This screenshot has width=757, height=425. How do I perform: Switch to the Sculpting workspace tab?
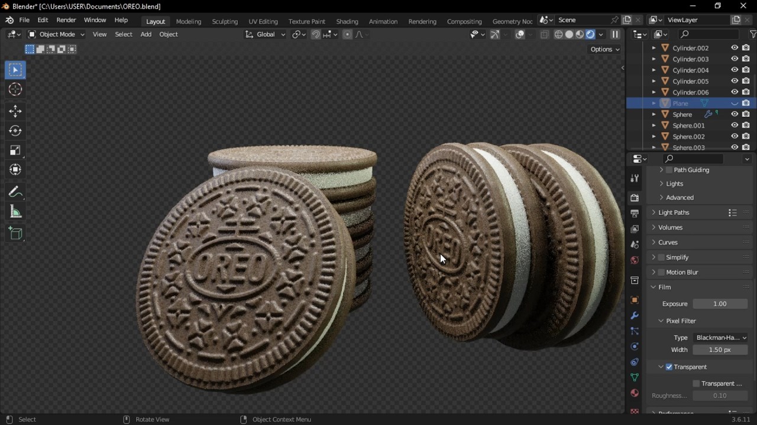click(225, 21)
